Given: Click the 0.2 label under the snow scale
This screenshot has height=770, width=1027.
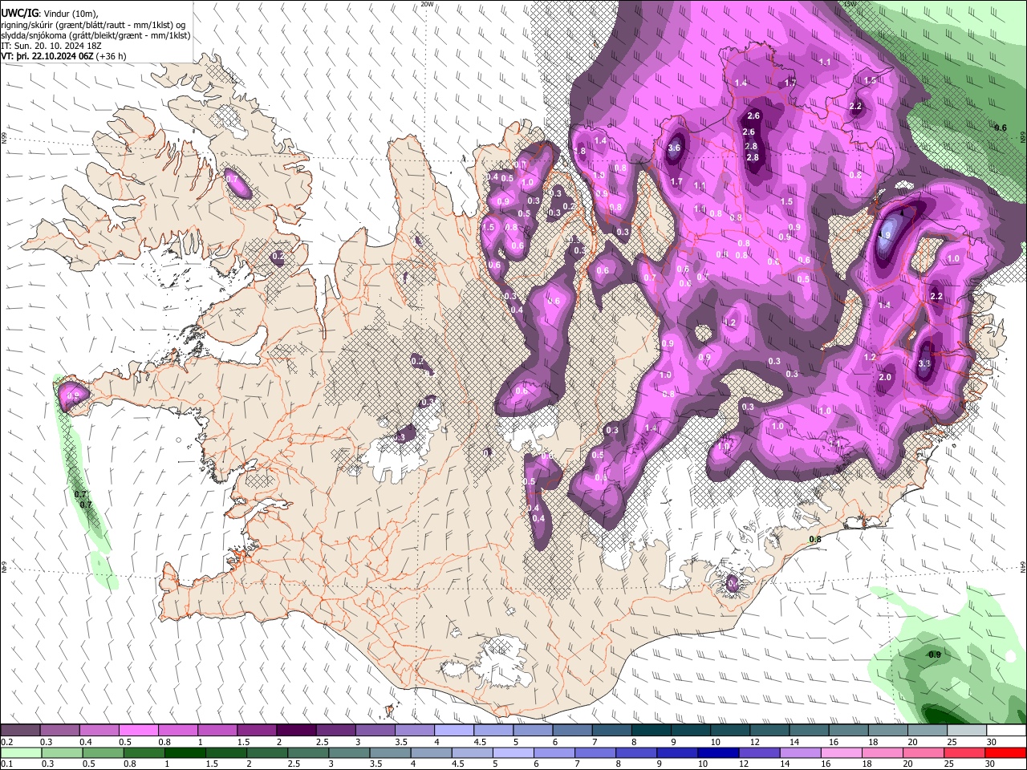Looking at the screenshot, I should pos(6,742).
